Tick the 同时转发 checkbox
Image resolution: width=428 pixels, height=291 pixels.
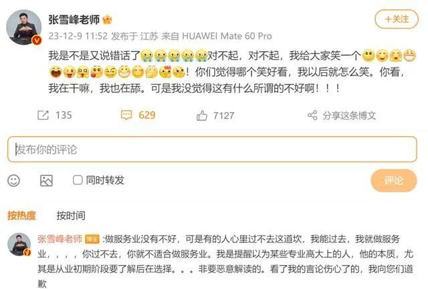coord(78,180)
